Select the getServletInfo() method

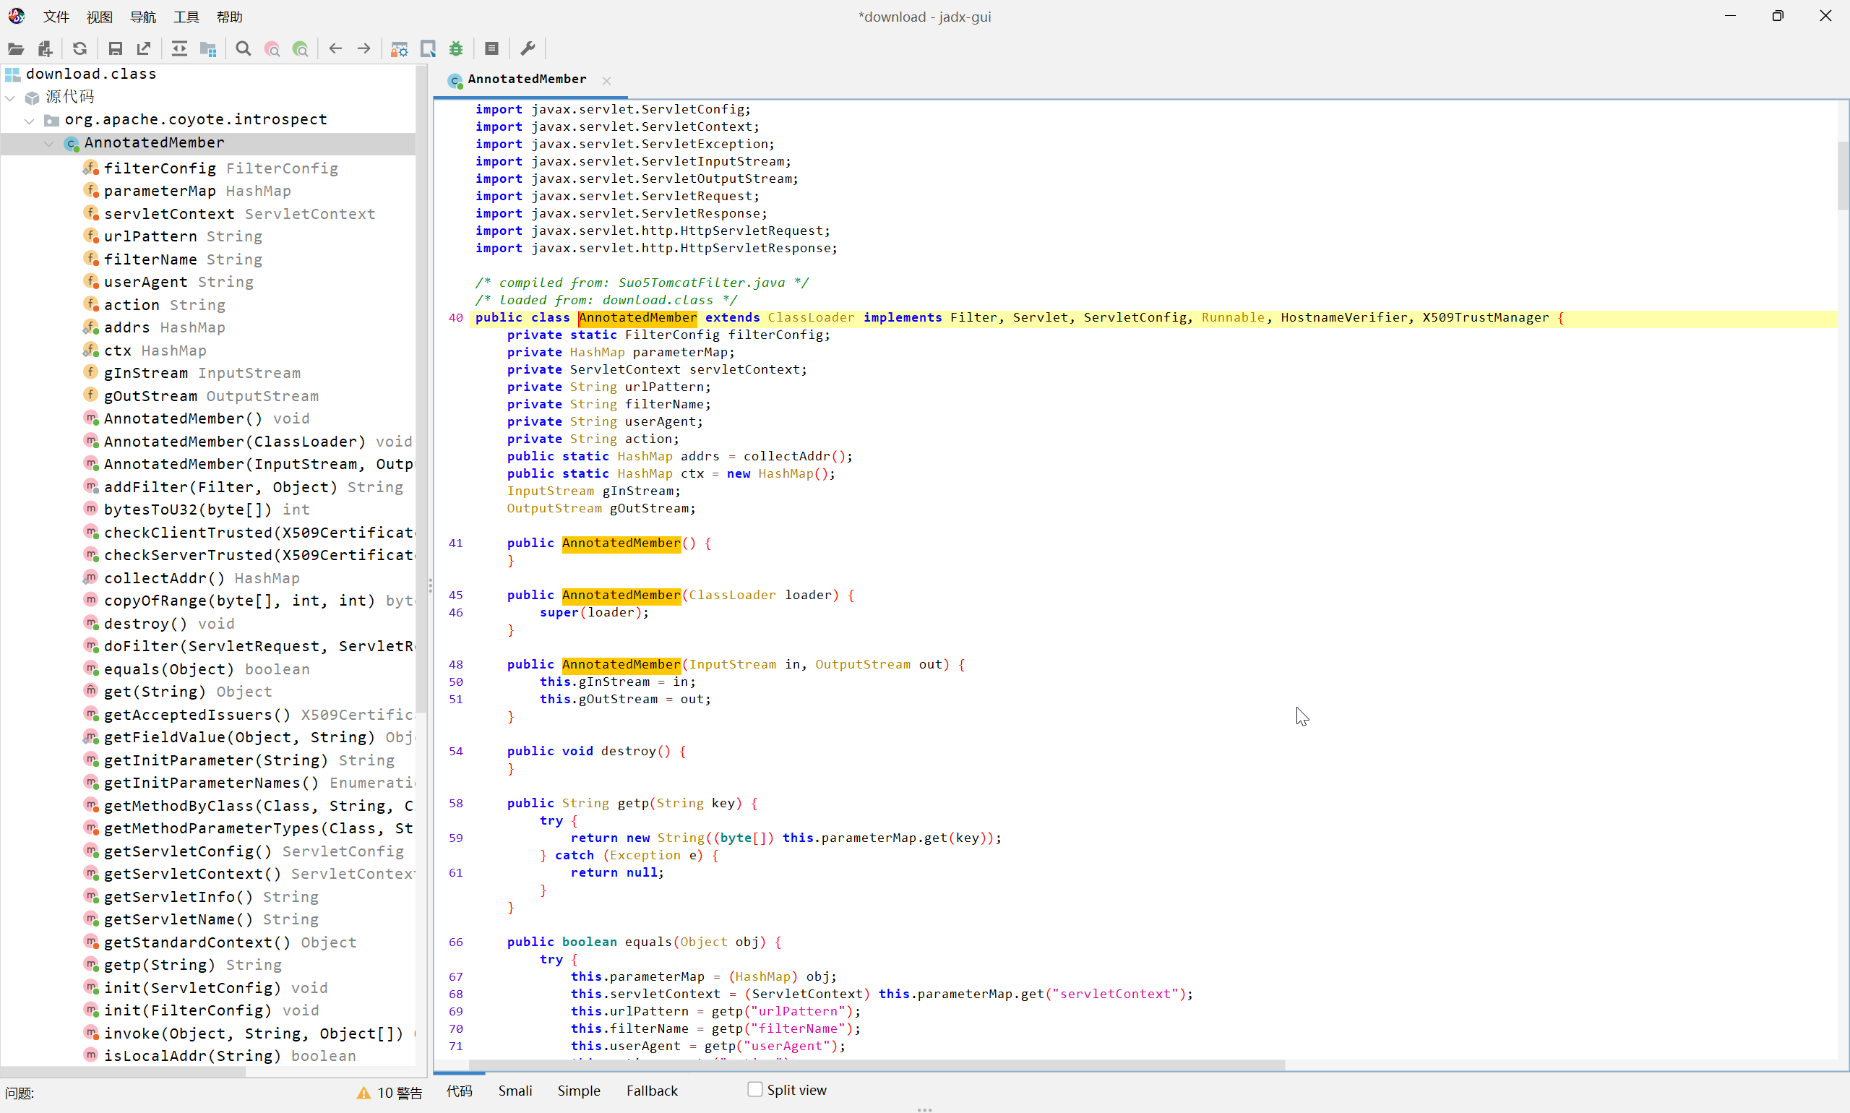click(211, 897)
